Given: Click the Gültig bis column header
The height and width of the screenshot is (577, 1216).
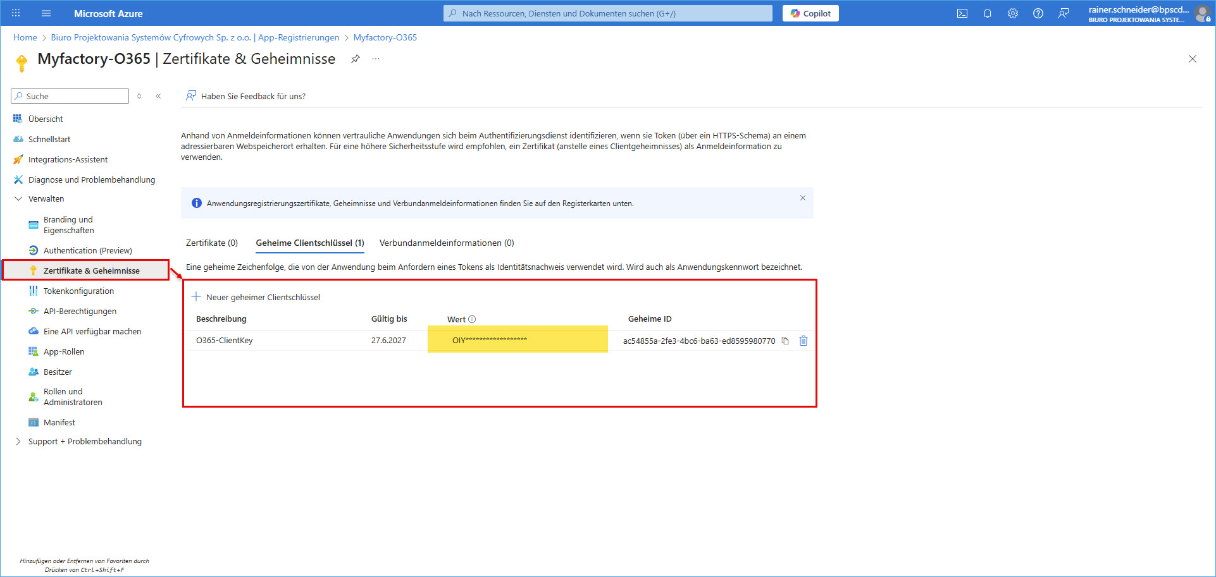Looking at the screenshot, I should [x=389, y=319].
